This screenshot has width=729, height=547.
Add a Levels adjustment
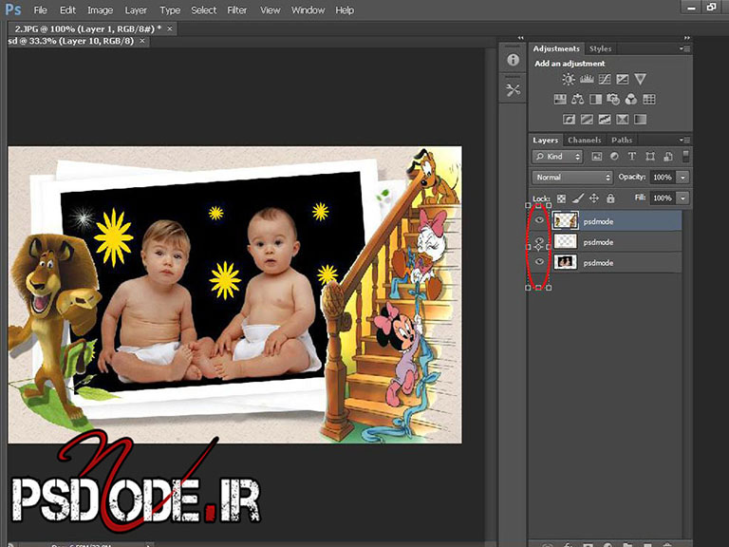pyautogui.click(x=587, y=79)
